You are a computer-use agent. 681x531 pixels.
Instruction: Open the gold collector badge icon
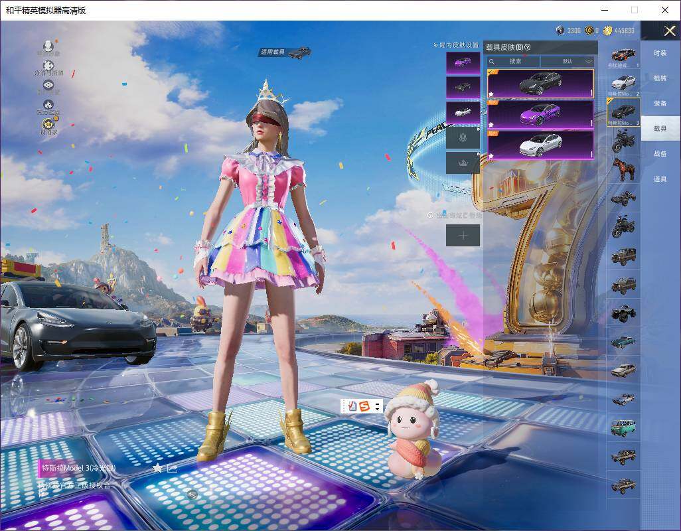coord(49,126)
